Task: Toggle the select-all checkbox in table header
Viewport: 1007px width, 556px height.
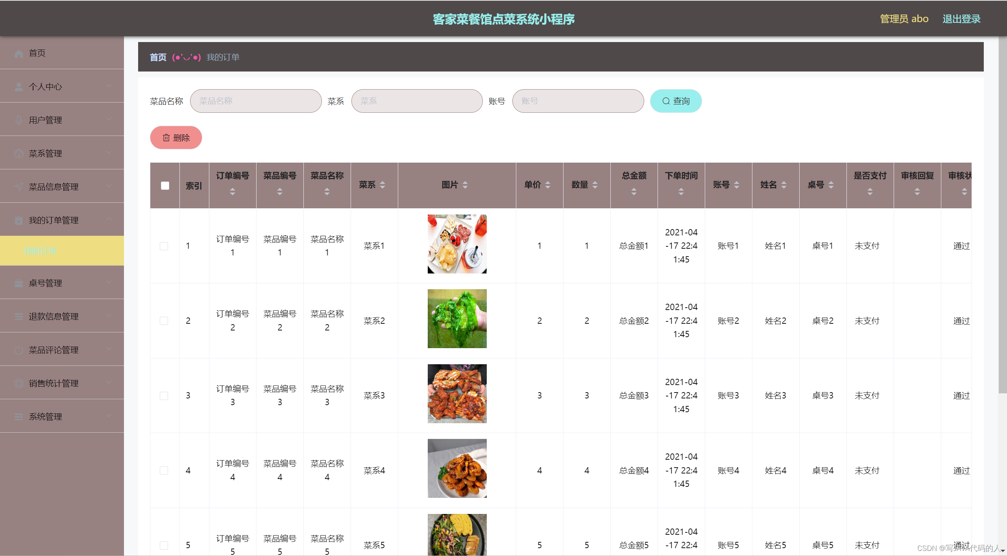Action: tap(165, 185)
